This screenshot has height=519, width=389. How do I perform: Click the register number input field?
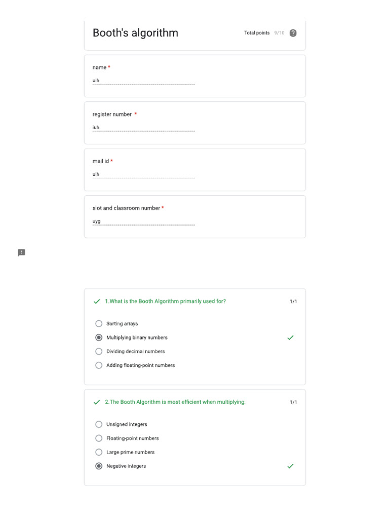[143, 128]
